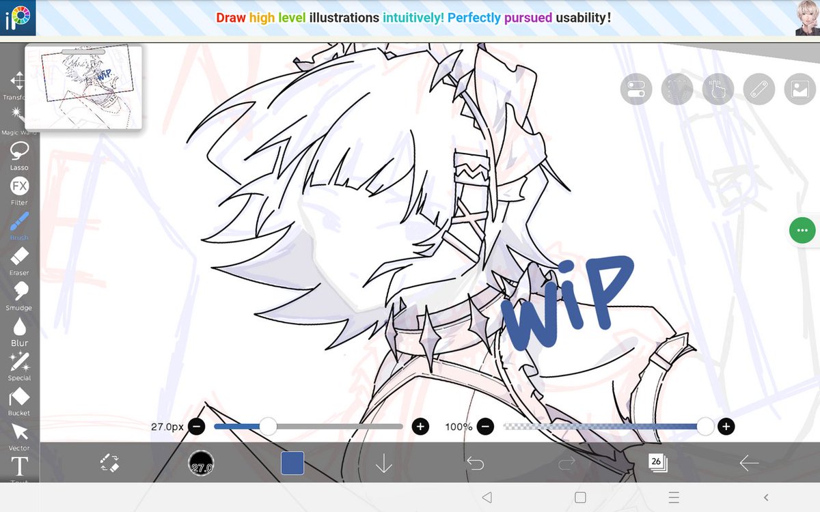The height and width of the screenshot is (512, 820).
Task: Switch to the Eraser tool
Action: (19, 260)
